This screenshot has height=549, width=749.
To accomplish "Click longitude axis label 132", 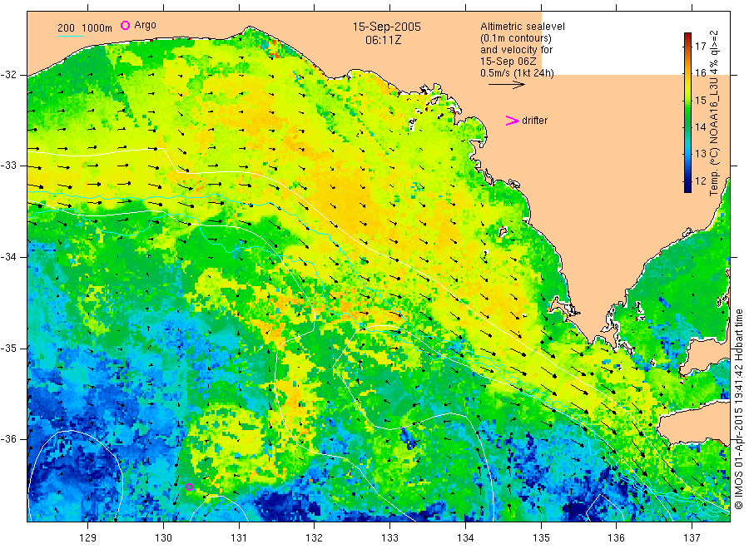I will coord(315,538).
